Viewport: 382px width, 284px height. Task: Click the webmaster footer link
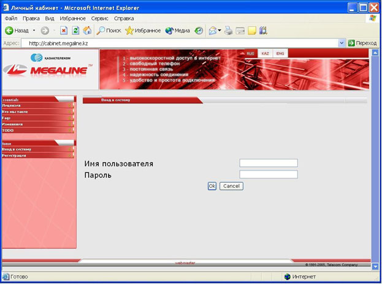pyautogui.click(x=185, y=263)
